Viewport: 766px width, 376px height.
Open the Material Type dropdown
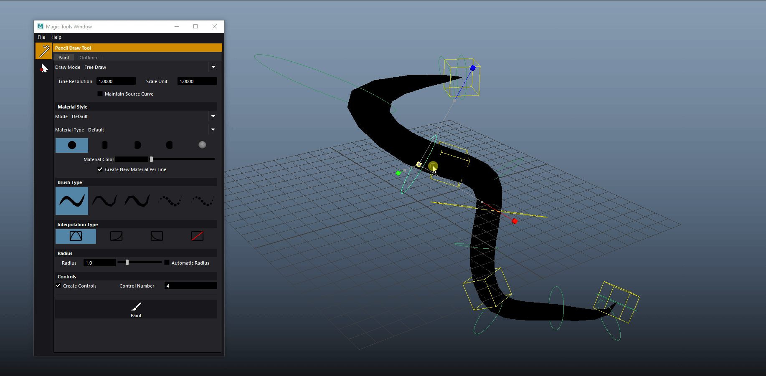pos(213,130)
